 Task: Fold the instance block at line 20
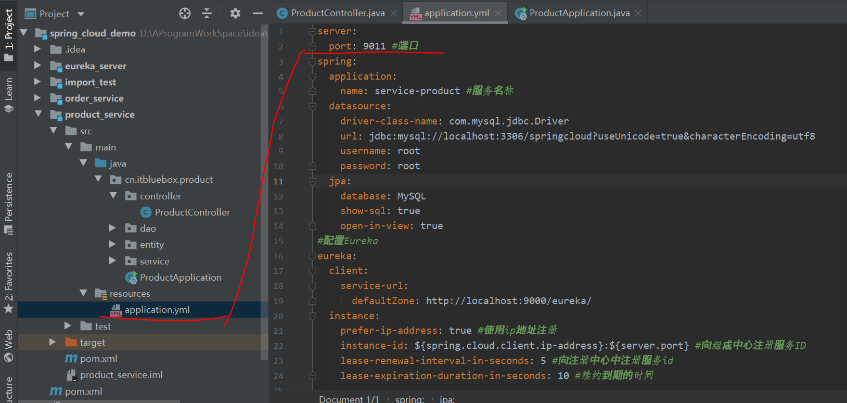click(x=313, y=316)
